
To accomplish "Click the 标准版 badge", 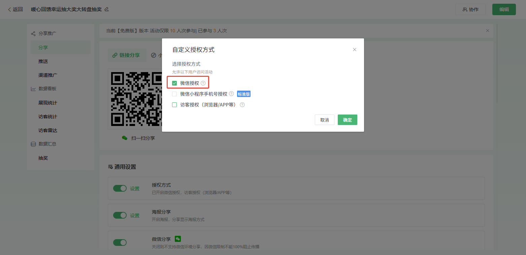I will pos(244,94).
